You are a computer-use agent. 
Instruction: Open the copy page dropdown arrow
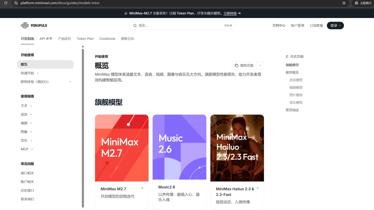tap(260, 65)
